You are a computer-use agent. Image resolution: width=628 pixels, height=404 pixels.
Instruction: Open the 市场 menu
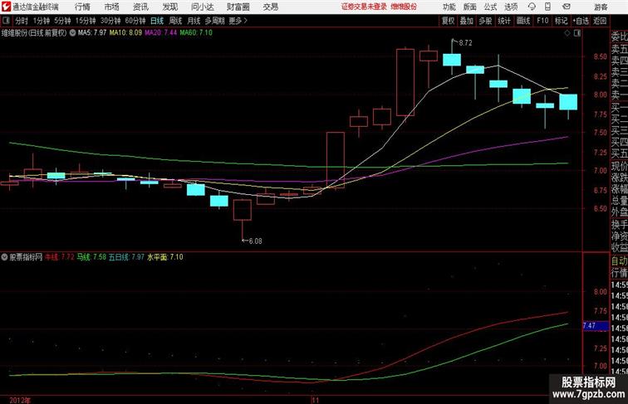pos(112,7)
